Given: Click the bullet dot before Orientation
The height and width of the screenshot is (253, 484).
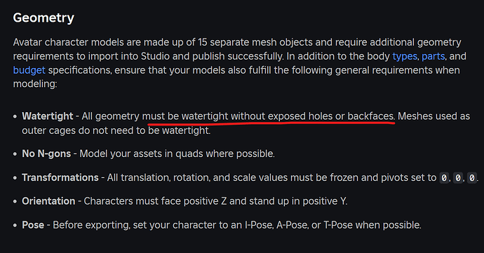Looking at the screenshot, I should point(15,201).
